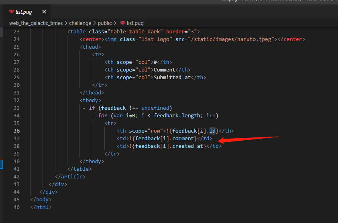Click the closing table tag on line 41
Screen dimensions: 338x223
(x=79, y=169)
